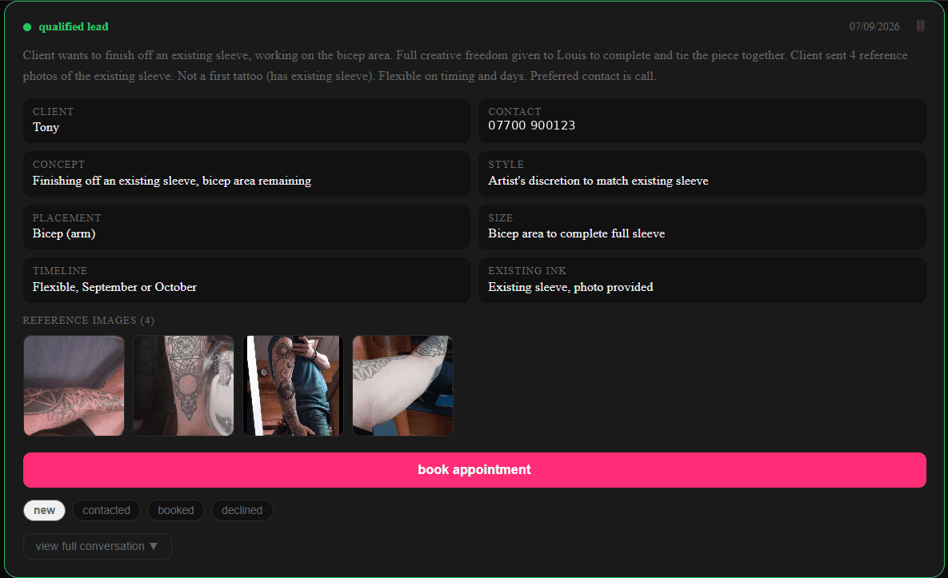Image resolution: width=948 pixels, height=578 pixels.
Task: Open the mirror selfie sleeve reference image
Action: point(294,386)
